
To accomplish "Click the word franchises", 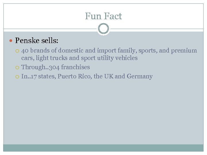I will pyautogui.click(x=76, y=67).
